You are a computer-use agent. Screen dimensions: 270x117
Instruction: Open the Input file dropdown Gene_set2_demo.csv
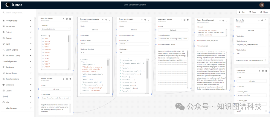(56, 29)
